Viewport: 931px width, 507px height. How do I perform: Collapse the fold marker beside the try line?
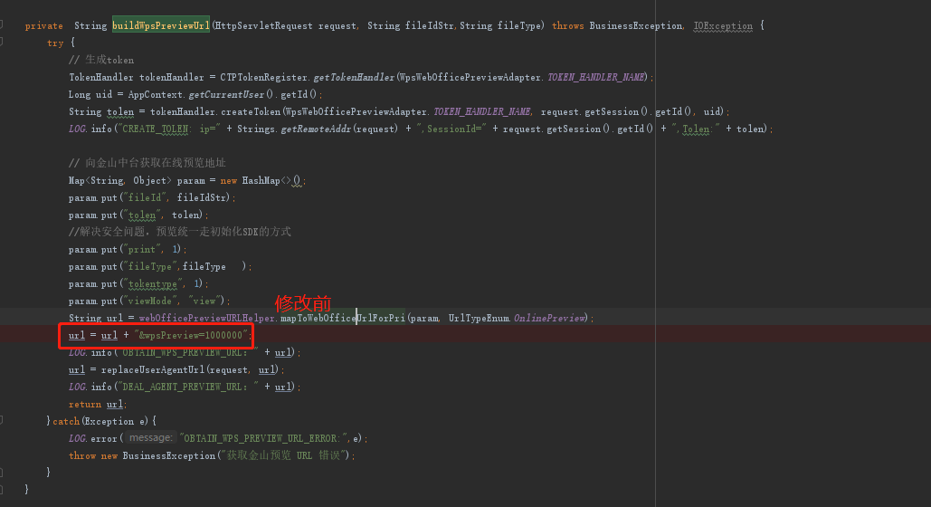coord(2,42)
